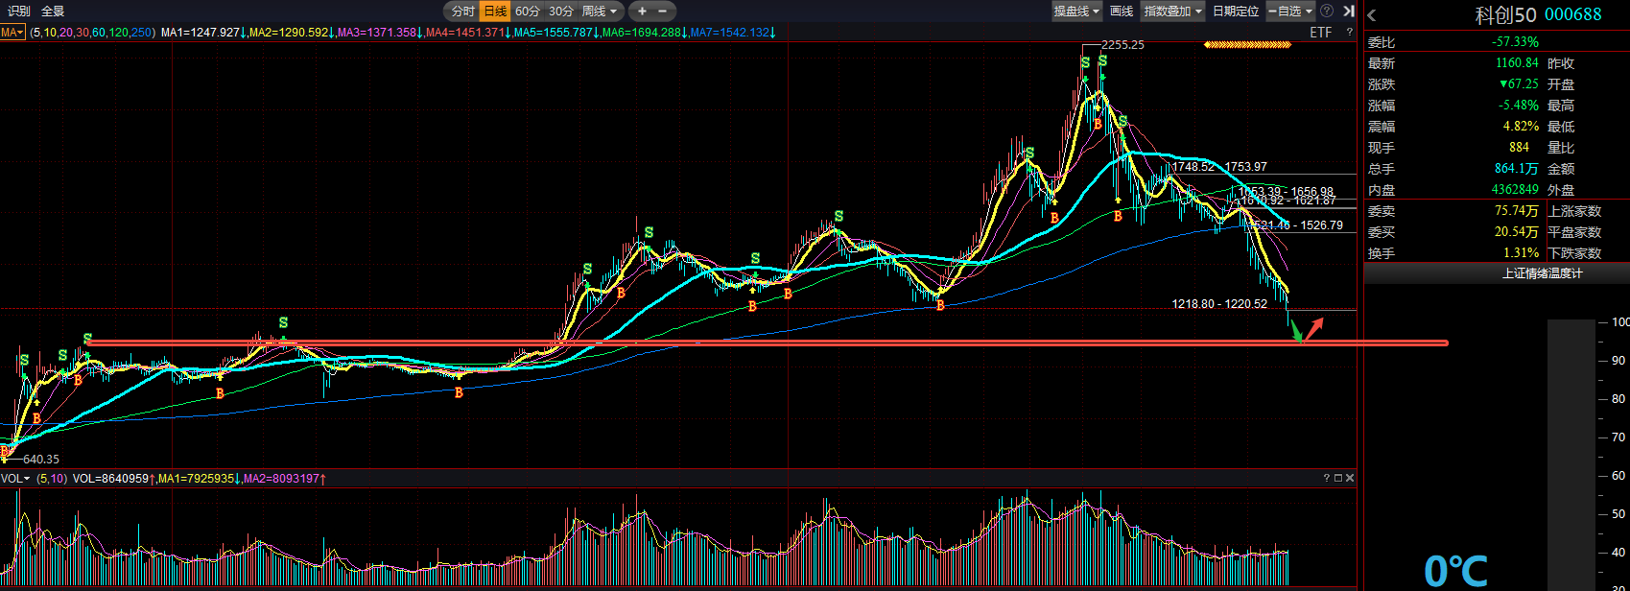
Task: Click the ETF label on the chart
Action: [x=1321, y=33]
